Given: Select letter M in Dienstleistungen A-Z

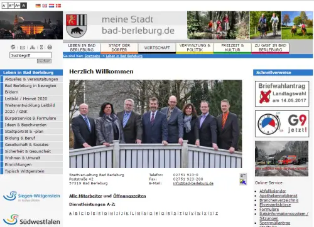Looking at the screenshot, I should coord(139,213).
